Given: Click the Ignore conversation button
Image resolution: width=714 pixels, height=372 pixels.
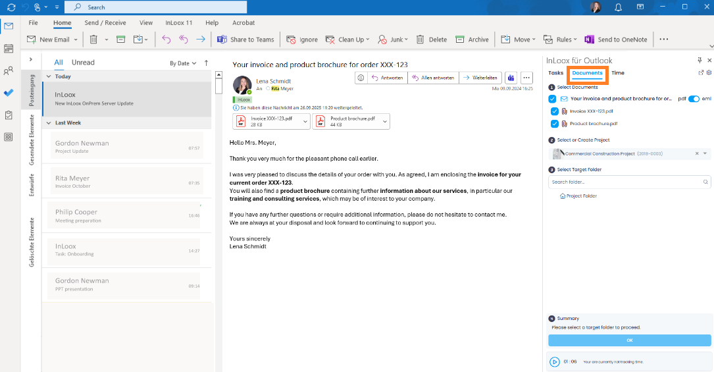Looking at the screenshot, I should [302, 40].
